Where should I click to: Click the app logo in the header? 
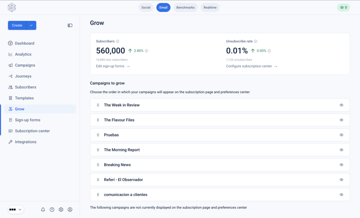tap(12, 7)
